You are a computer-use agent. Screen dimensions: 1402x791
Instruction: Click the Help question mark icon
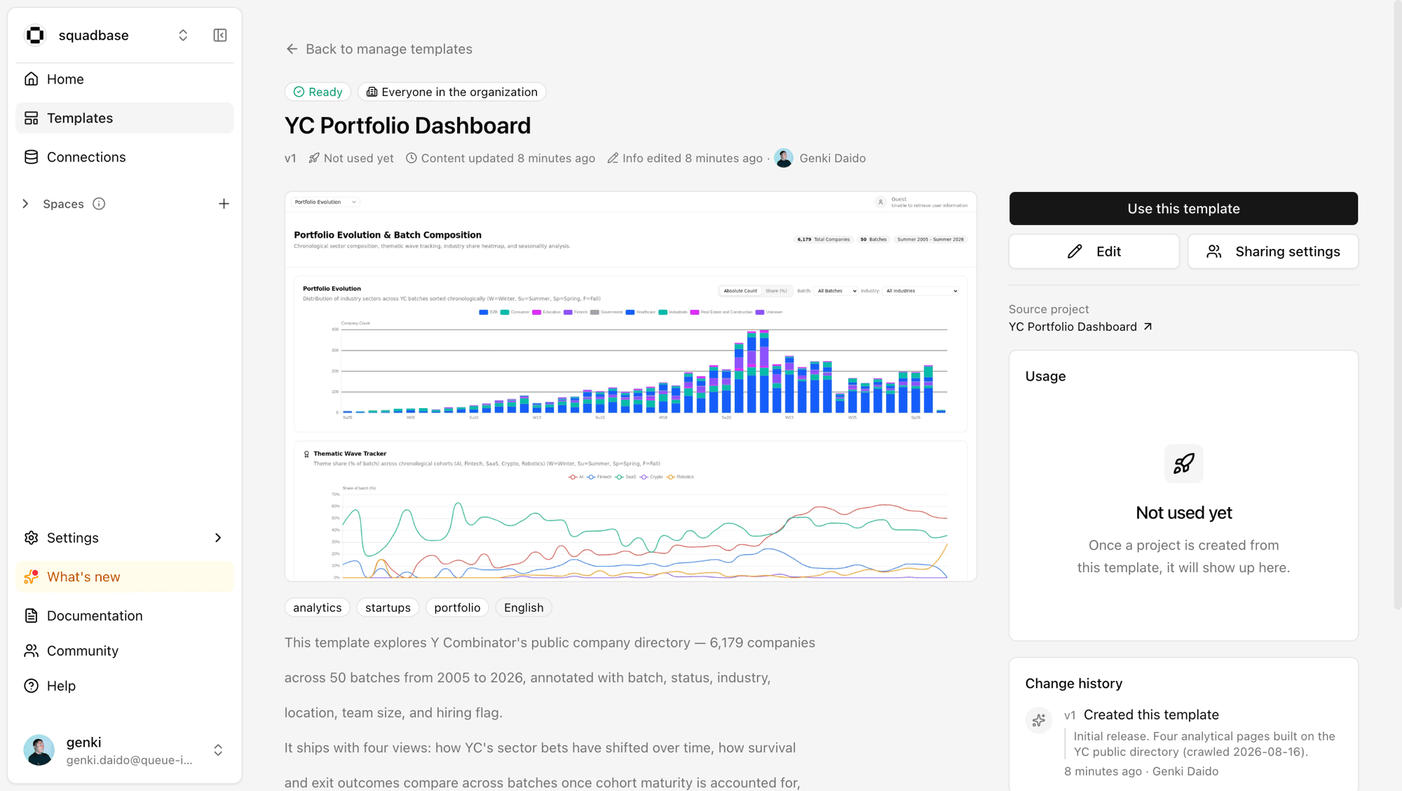[x=32, y=686]
